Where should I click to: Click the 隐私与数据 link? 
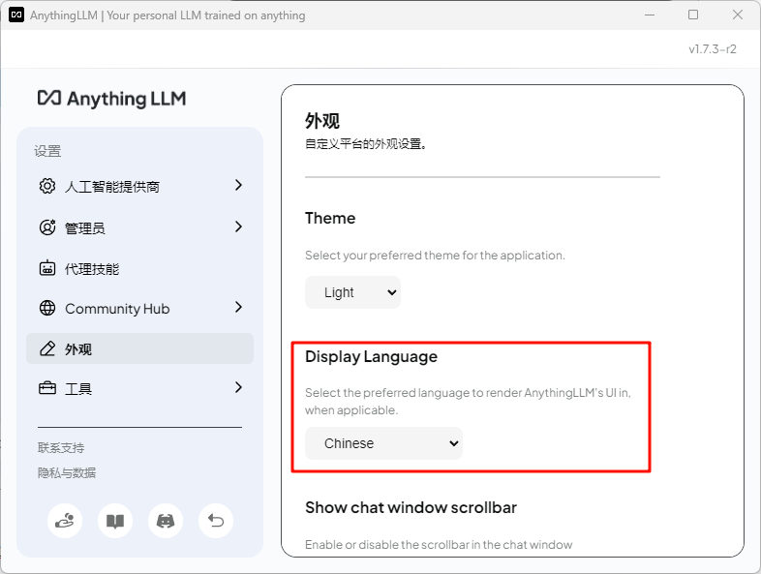click(x=67, y=472)
